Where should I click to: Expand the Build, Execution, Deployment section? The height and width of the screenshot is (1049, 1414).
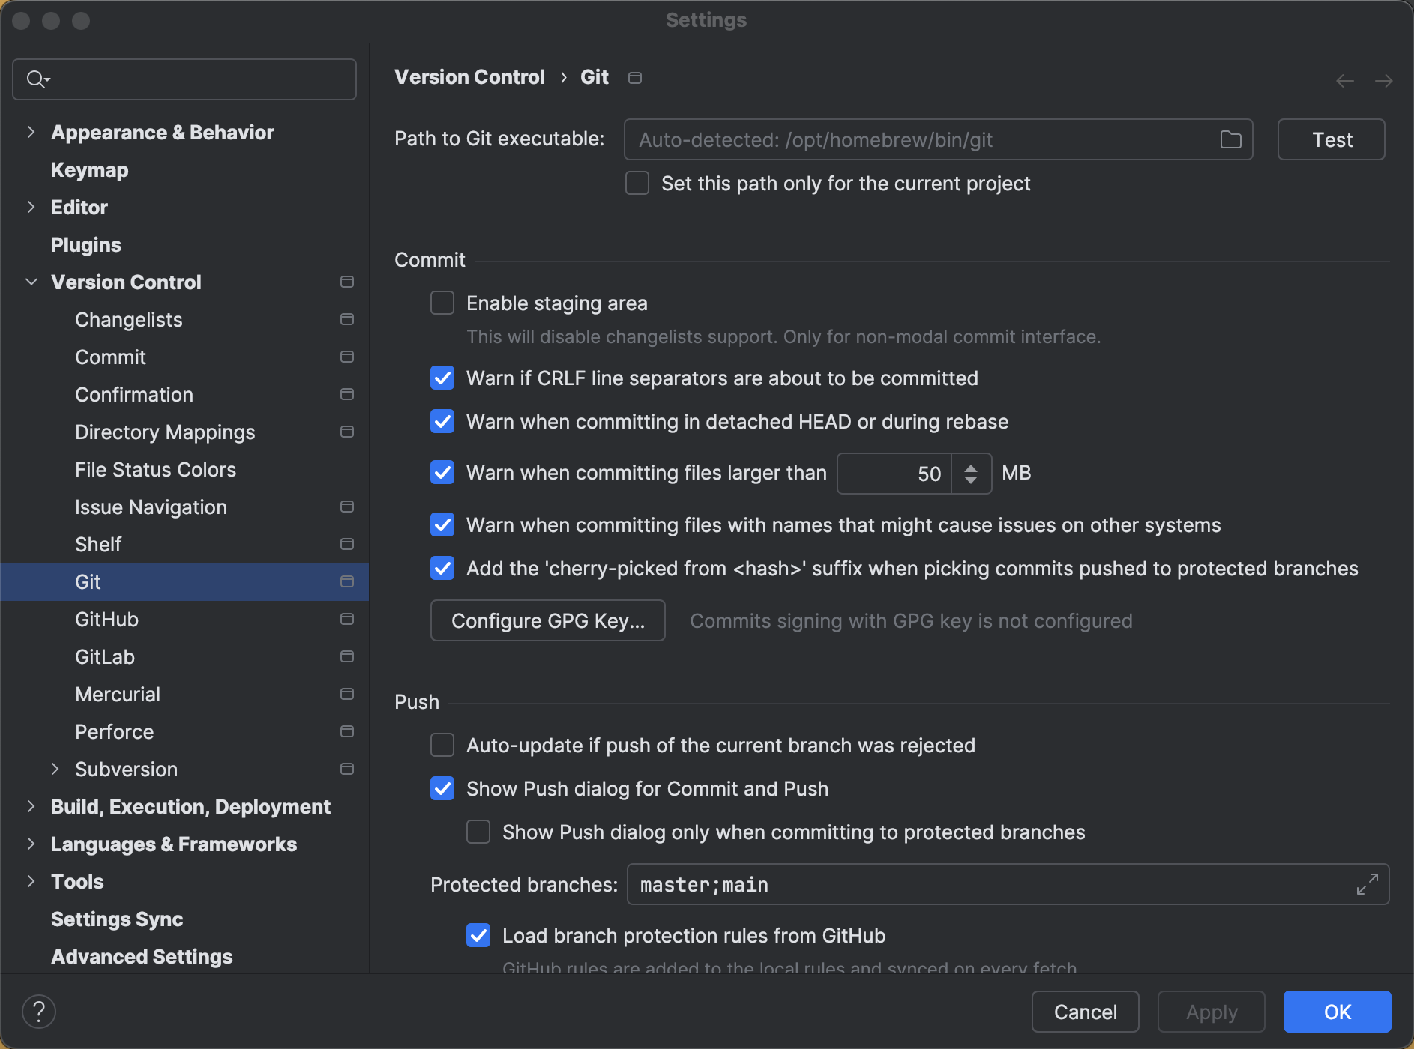(31, 806)
